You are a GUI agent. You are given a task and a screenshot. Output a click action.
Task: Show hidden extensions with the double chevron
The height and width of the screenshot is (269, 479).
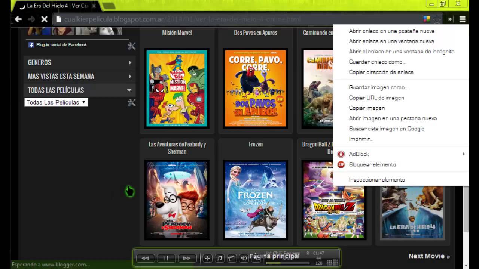click(x=450, y=19)
